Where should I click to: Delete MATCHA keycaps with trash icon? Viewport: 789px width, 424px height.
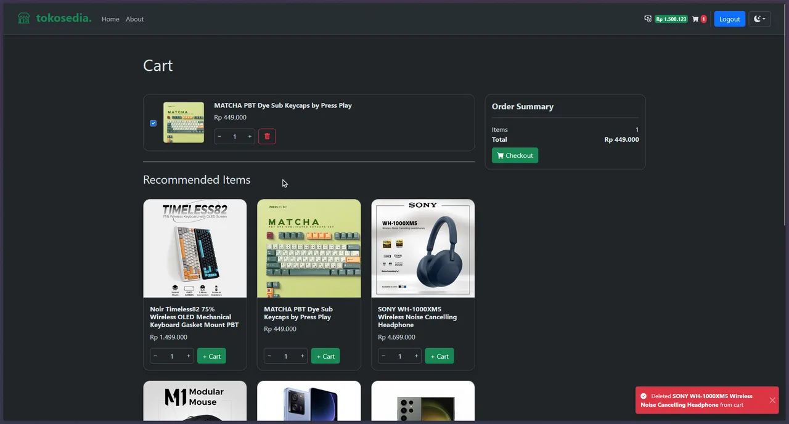pyautogui.click(x=267, y=136)
